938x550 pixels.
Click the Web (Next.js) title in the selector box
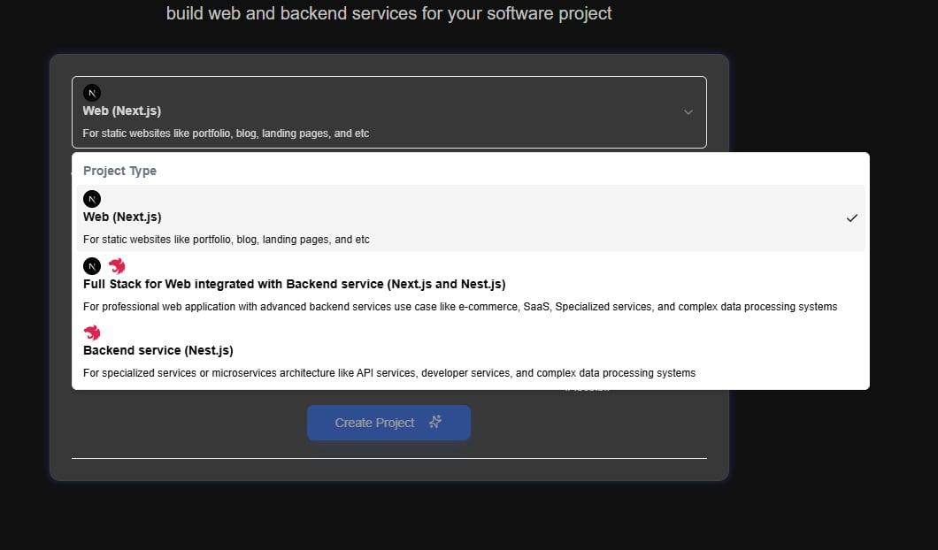tap(122, 111)
